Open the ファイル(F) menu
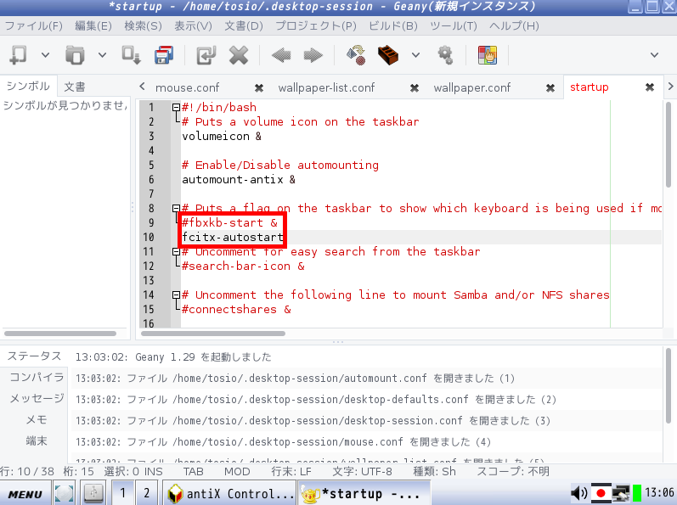This screenshot has height=505, width=677. 34,25
